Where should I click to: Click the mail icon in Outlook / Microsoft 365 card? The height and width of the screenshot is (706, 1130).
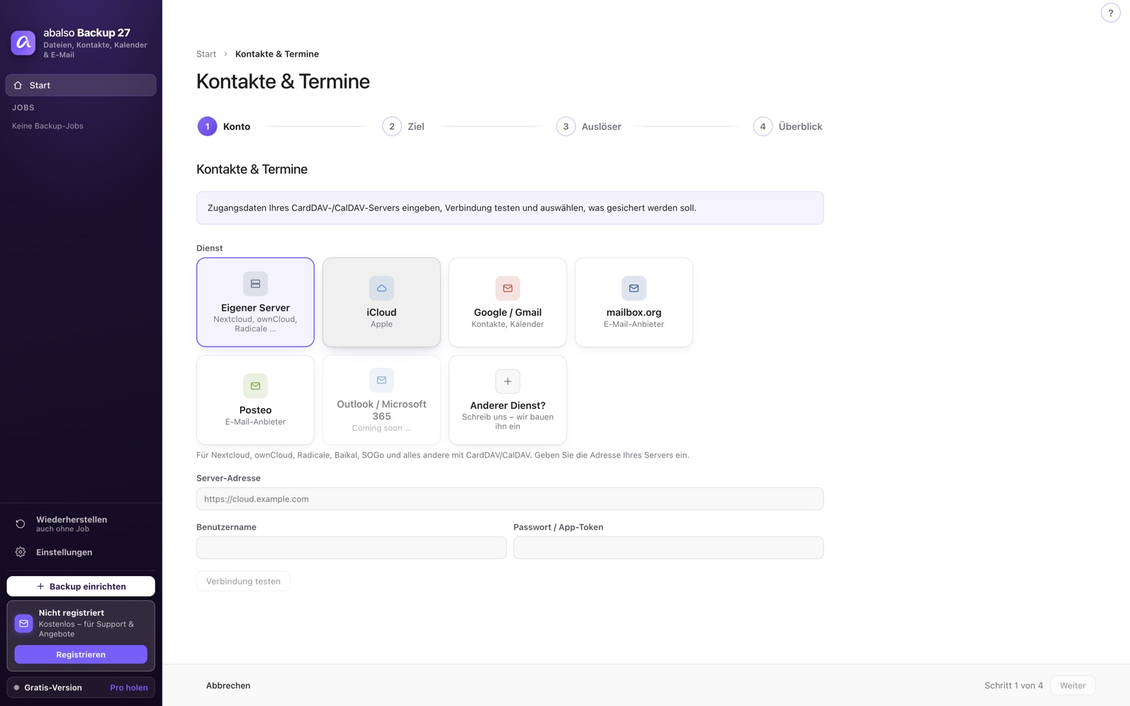pyautogui.click(x=381, y=380)
